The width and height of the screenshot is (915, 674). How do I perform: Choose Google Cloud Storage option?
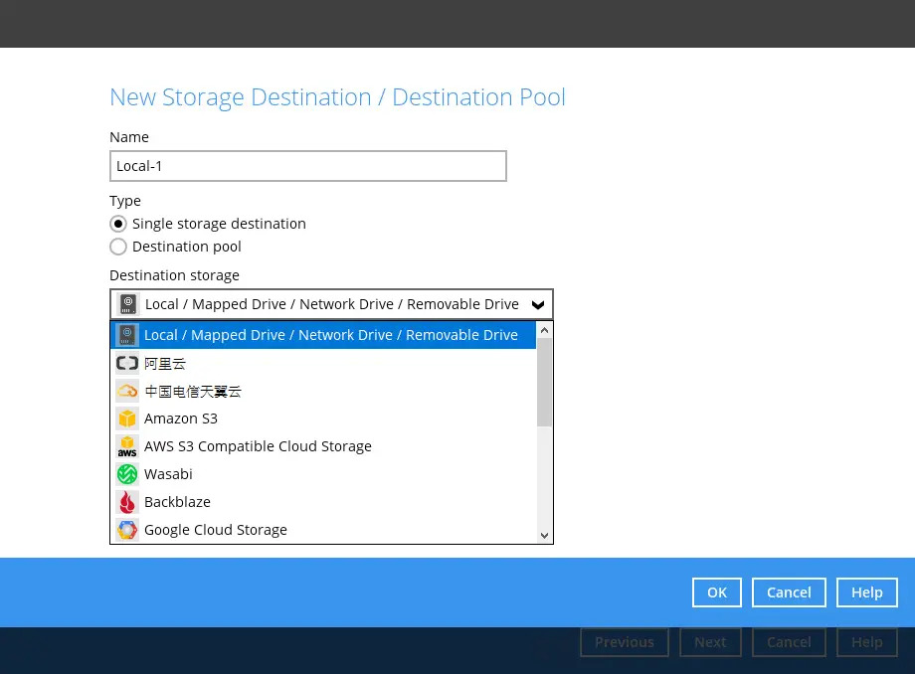pos(215,530)
